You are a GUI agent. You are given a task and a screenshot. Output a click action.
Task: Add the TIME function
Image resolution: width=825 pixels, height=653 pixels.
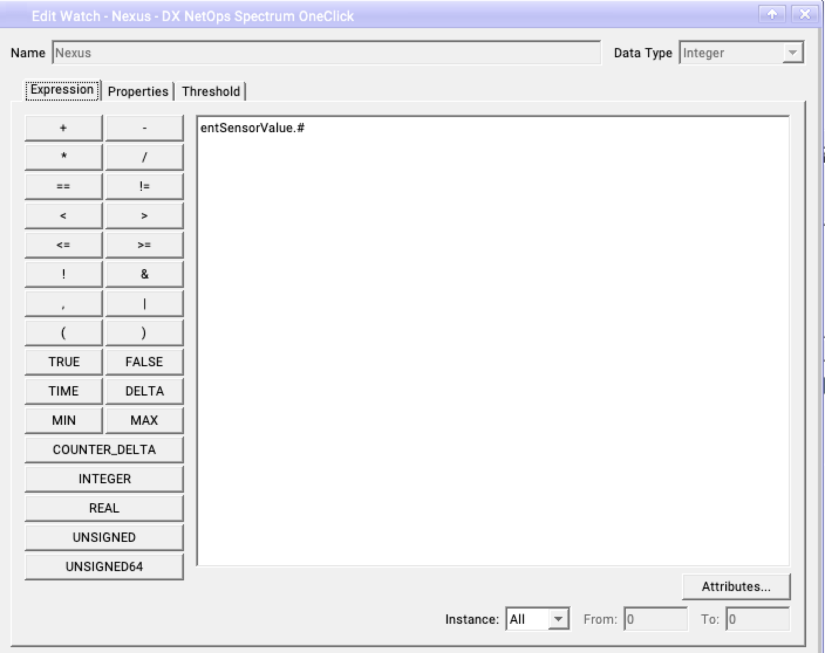pos(63,391)
